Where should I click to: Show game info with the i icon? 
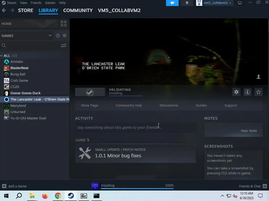point(247,92)
